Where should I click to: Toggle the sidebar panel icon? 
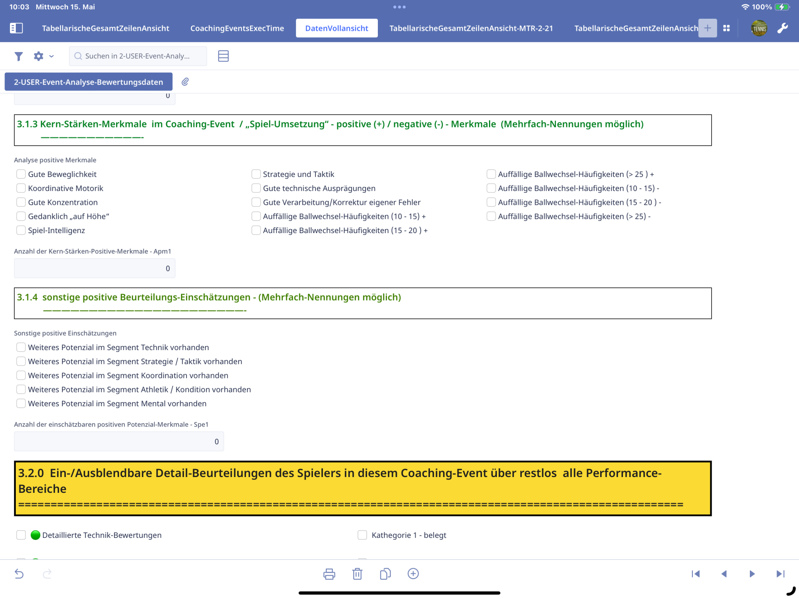[x=16, y=28]
